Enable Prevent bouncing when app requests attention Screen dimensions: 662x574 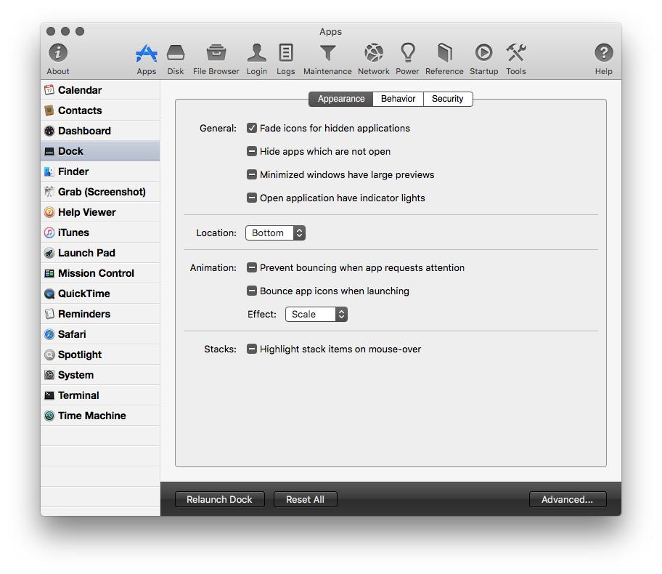[x=252, y=267]
